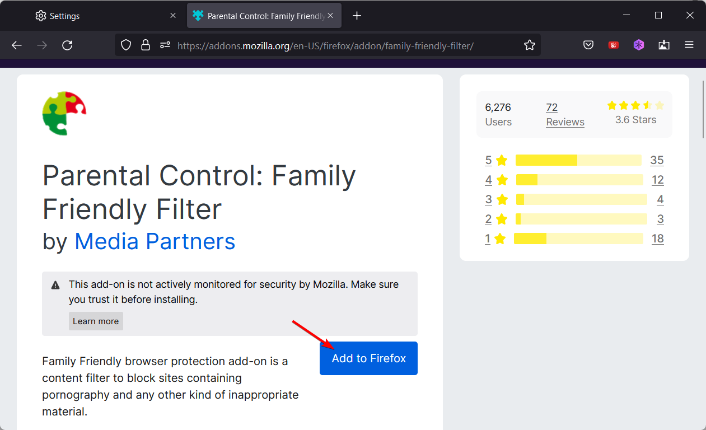The width and height of the screenshot is (706, 430).
Task: Minimize the Firefox window
Action: (x=626, y=16)
